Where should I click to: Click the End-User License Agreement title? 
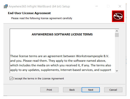click(29, 13)
